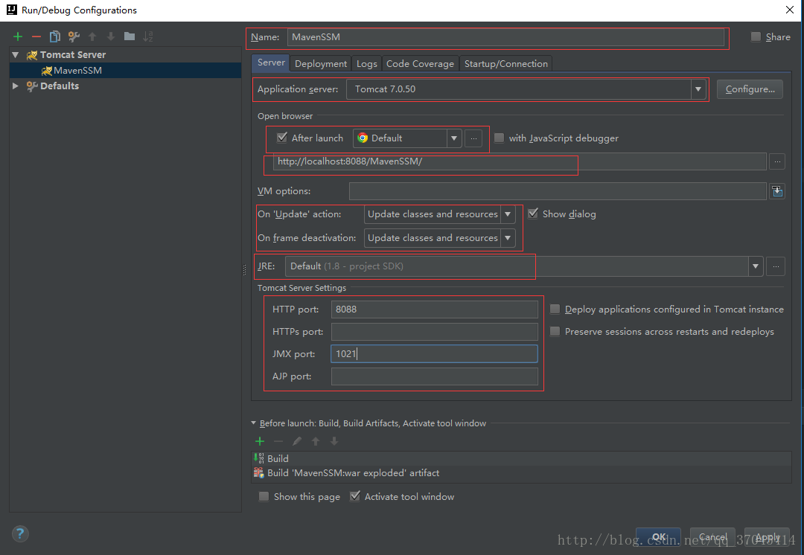Move configuration down in the left toolbar
The width and height of the screenshot is (804, 555).
(x=111, y=36)
